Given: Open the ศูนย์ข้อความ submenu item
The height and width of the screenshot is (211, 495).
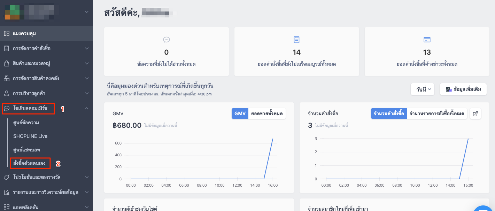Looking at the screenshot, I should [x=26, y=123].
